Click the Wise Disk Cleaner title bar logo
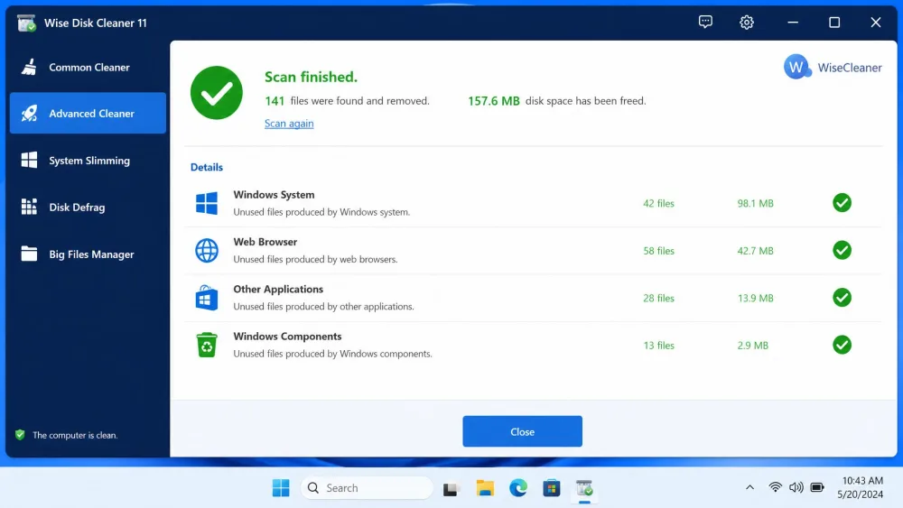This screenshot has width=903, height=508. [26, 23]
